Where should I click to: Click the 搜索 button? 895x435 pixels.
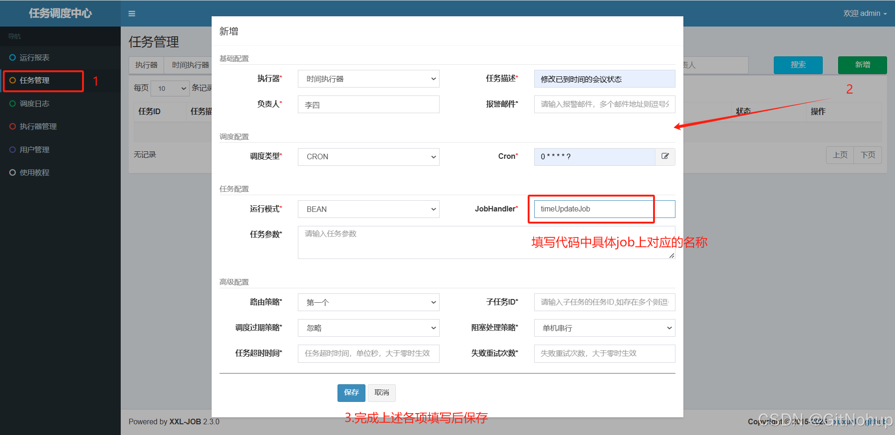point(798,65)
